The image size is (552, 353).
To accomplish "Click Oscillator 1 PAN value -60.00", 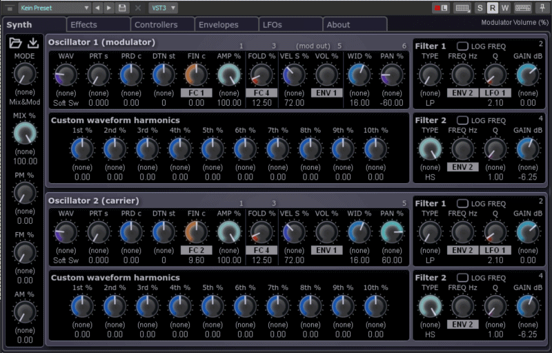I will (392, 103).
